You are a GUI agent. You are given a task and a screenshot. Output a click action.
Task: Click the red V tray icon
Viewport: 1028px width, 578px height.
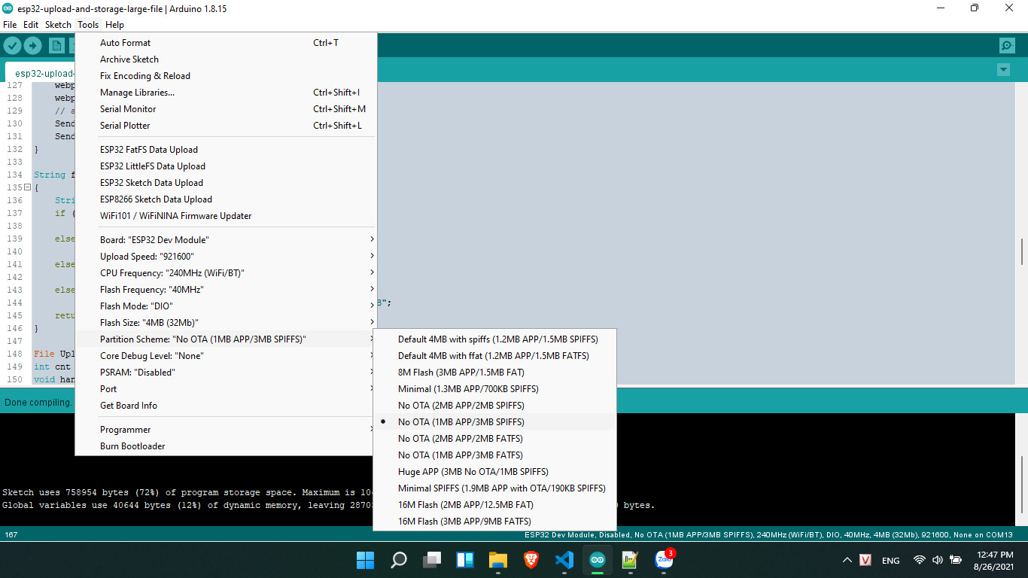pyautogui.click(x=866, y=560)
